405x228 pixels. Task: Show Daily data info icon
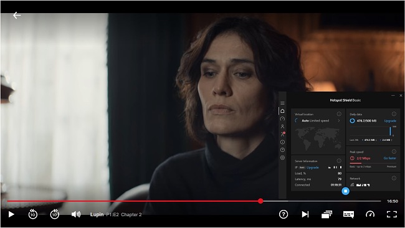394,114
